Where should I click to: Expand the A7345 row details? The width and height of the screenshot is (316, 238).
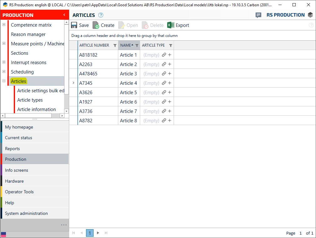(x=74, y=83)
